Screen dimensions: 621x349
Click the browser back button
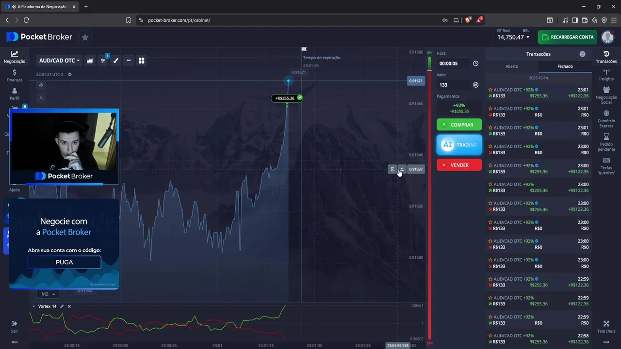click(7, 20)
